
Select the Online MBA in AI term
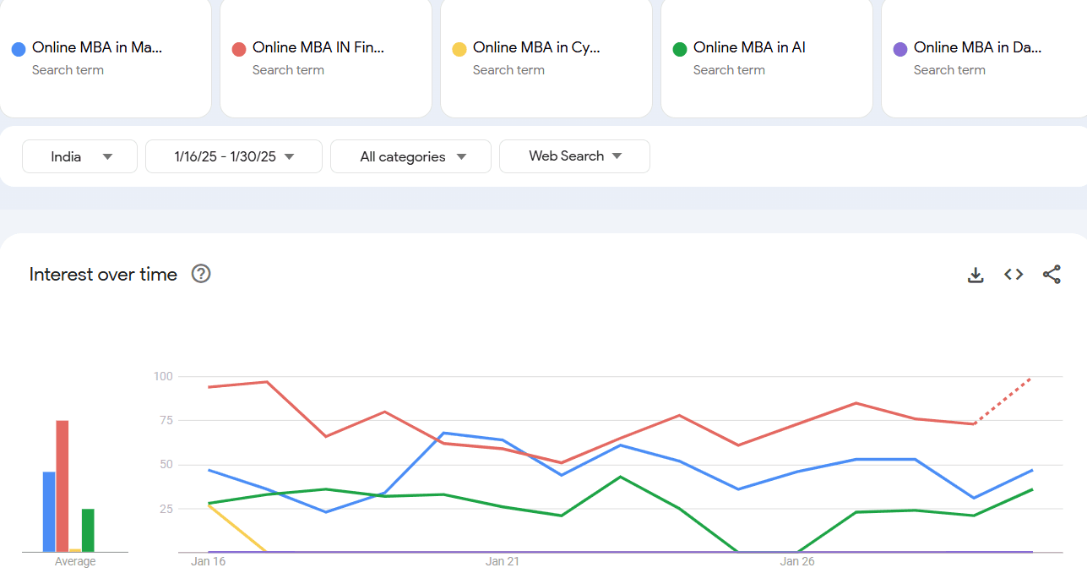tap(749, 48)
